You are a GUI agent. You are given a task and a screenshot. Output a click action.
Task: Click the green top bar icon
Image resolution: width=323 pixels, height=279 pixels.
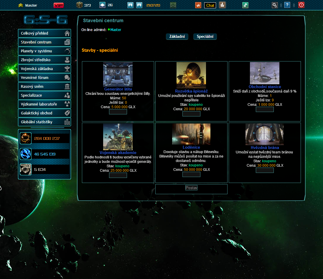pyautogui.click(x=245, y=5)
